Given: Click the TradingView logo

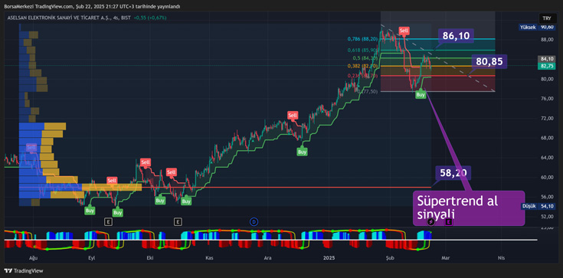Looking at the screenshot, I should [x=24, y=271].
